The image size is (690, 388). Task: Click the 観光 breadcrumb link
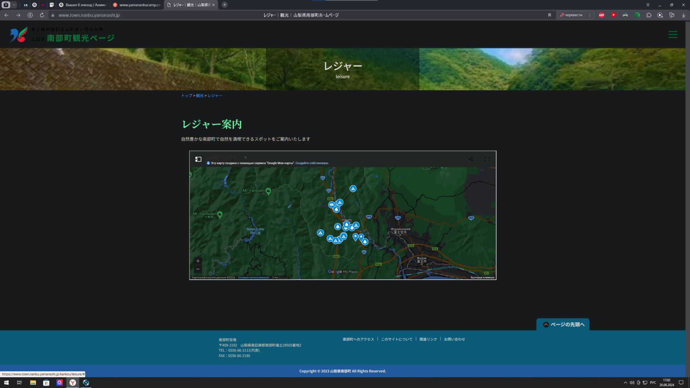click(200, 96)
